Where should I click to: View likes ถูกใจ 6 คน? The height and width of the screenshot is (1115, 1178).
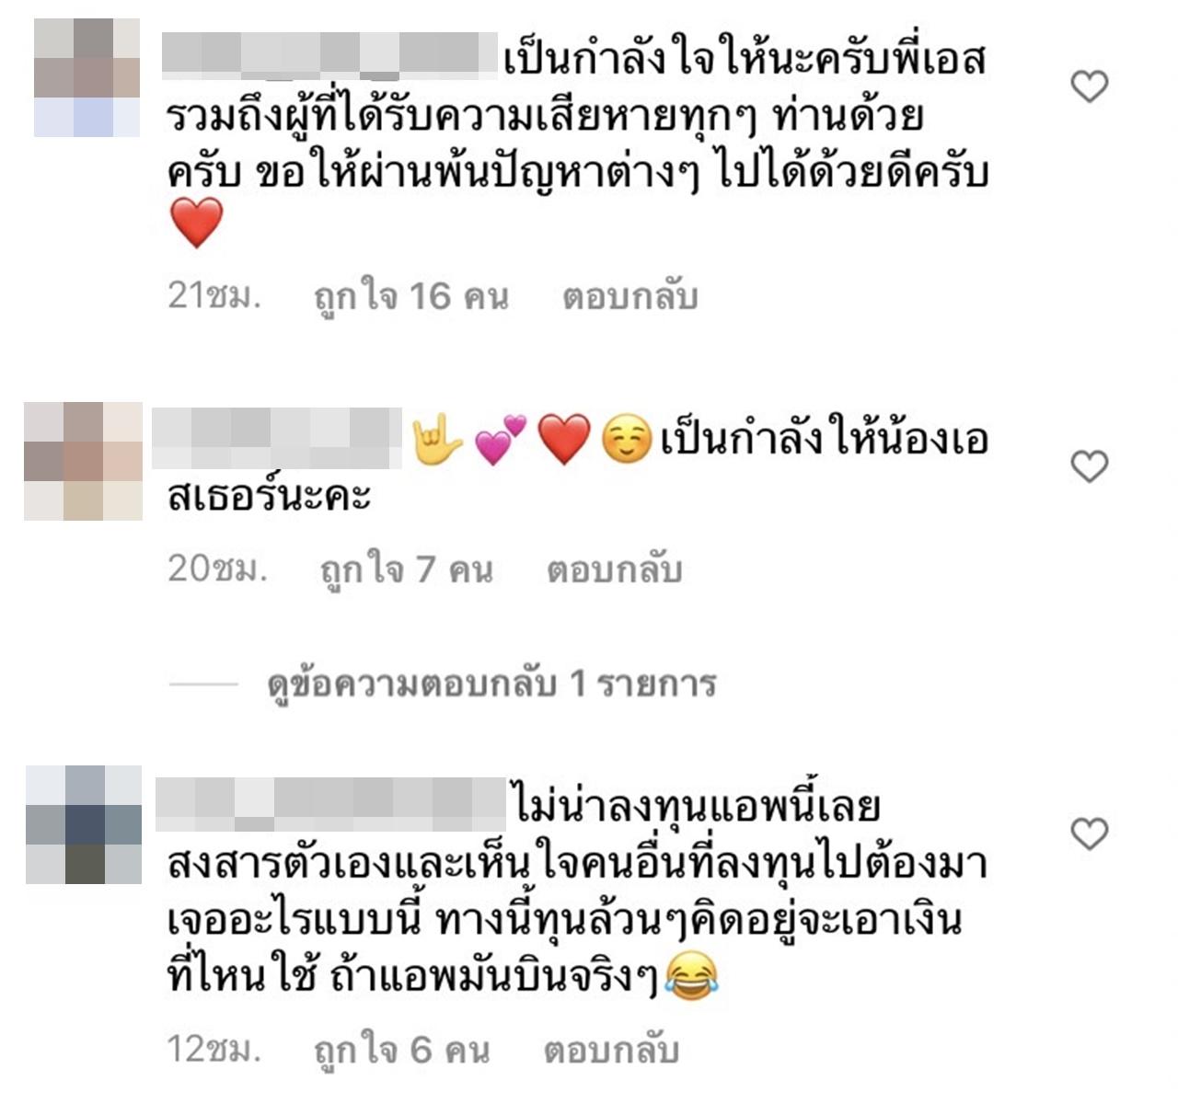(x=401, y=1050)
